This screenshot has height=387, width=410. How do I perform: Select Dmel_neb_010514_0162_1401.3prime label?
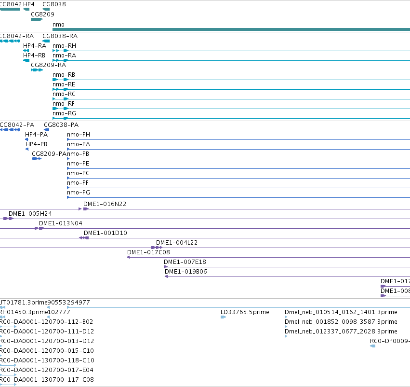341,312
